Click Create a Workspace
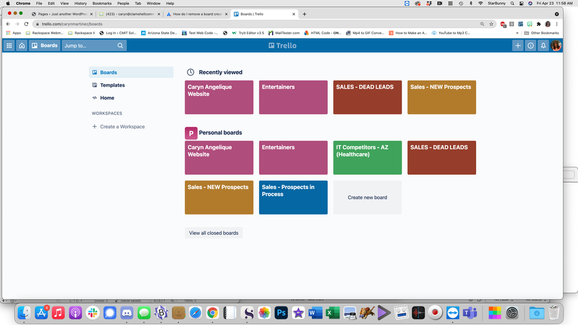Image resolution: width=578 pixels, height=325 pixels. [x=119, y=127]
